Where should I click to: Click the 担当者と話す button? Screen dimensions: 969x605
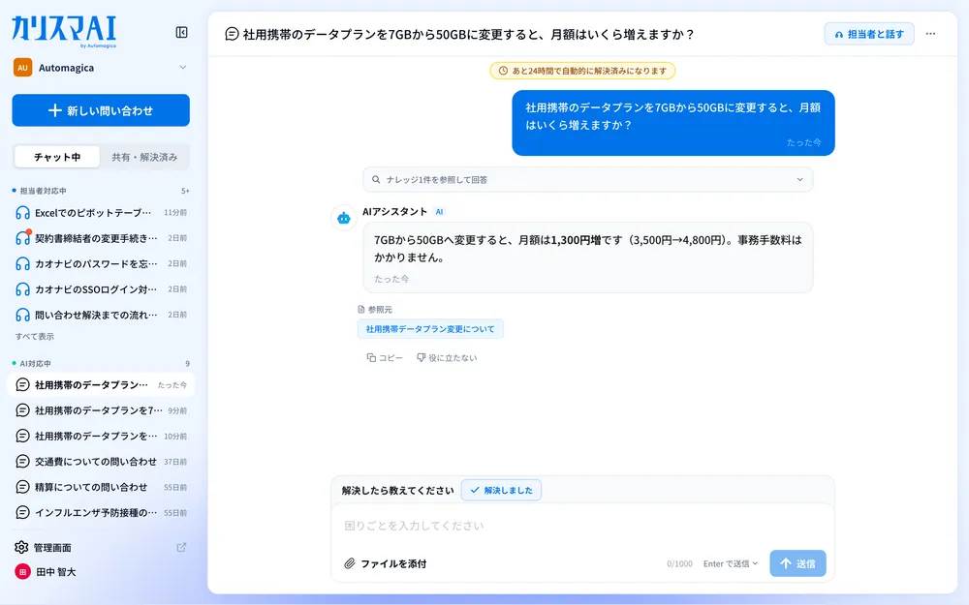(x=869, y=34)
